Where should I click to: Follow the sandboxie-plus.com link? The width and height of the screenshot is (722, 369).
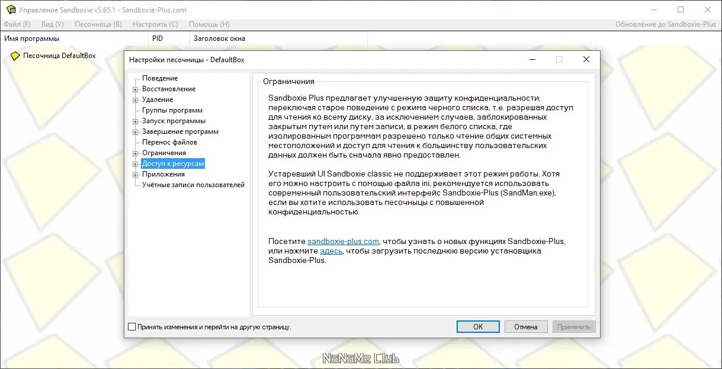[343, 242]
